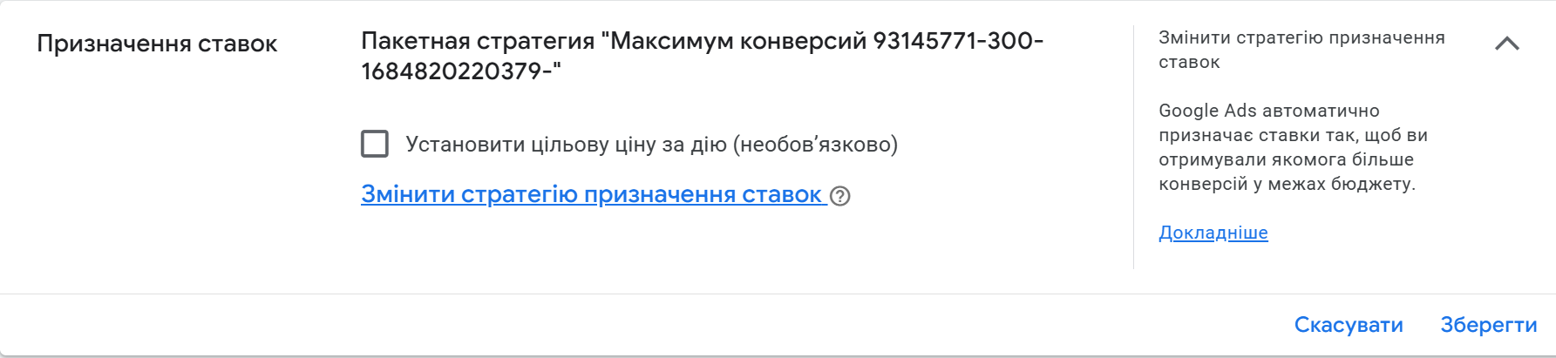Open the 'Докладніше' learn more link
This screenshot has width=1556, height=358.
tap(1213, 233)
